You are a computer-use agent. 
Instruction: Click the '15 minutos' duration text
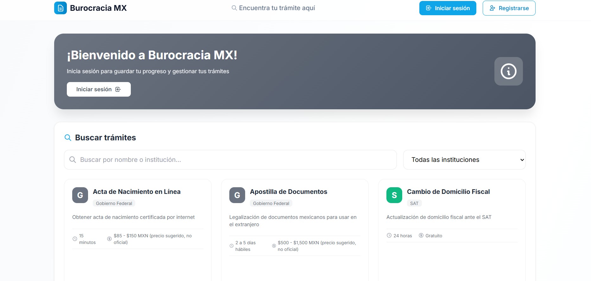coord(87,239)
